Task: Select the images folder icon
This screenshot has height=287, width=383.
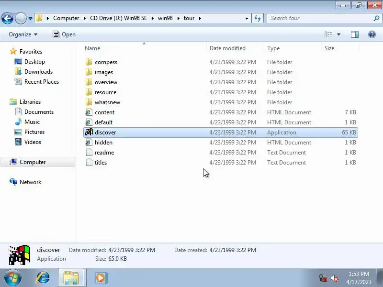Action: point(89,72)
